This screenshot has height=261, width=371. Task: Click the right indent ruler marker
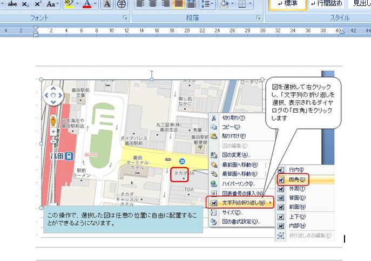(342, 32)
